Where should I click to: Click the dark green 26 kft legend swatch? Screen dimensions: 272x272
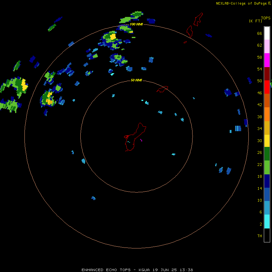pyautogui.click(x=267, y=154)
